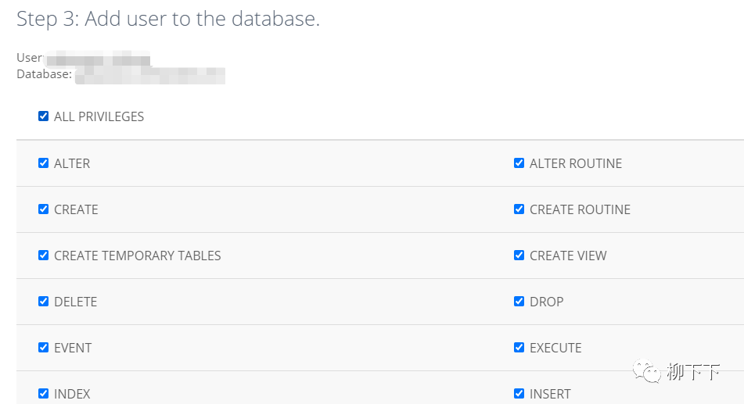Click the blurred Database name value

click(149, 75)
